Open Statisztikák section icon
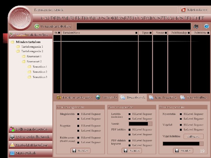211x158 pixels. 12,153
